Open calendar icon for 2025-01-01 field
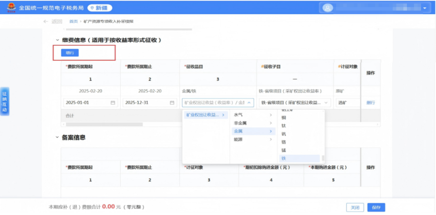 tap(113, 103)
